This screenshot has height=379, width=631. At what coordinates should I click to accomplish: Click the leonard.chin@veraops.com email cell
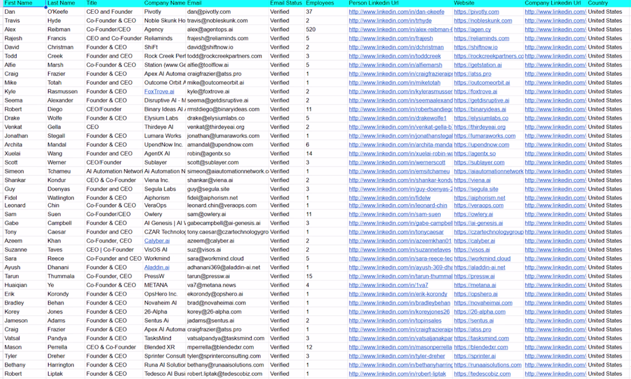tap(227, 205)
